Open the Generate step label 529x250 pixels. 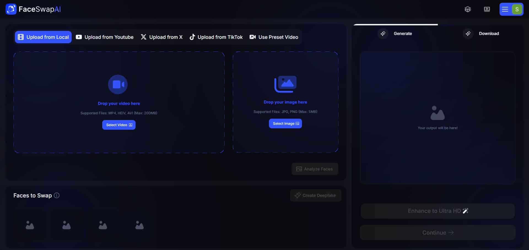tap(403, 34)
